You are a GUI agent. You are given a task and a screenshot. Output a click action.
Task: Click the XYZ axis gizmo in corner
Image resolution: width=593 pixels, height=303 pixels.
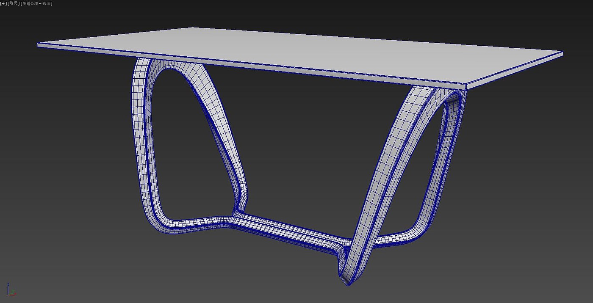11,289
